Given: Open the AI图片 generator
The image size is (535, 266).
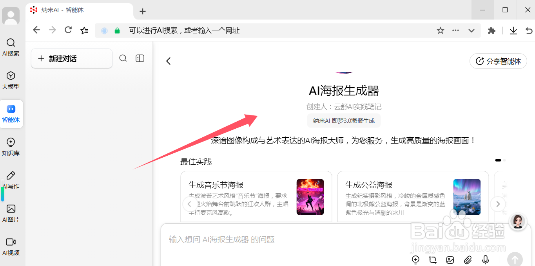Looking at the screenshot, I should coord(11,213).
